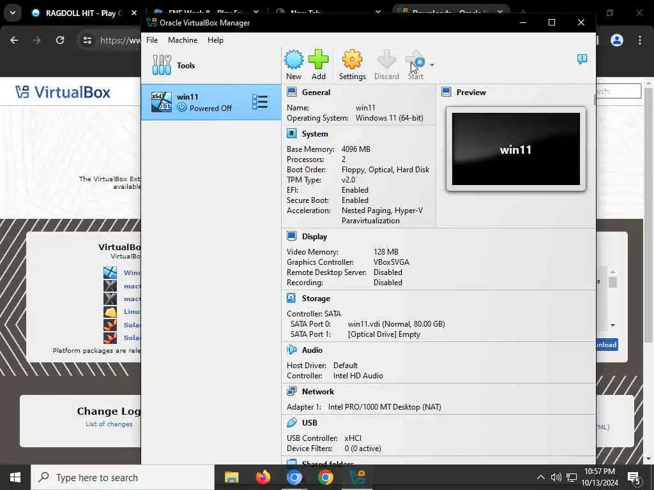
Task: Open the browser profile avatar
Action: [x=616, y=40]
